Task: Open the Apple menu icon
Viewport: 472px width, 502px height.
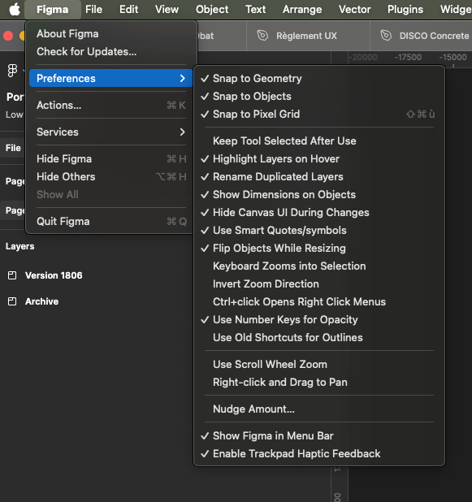Action: click(x=15, y=9)
